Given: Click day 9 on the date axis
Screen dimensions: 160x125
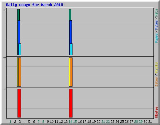Looking at the screenshot, I should [x=48, y=122].
